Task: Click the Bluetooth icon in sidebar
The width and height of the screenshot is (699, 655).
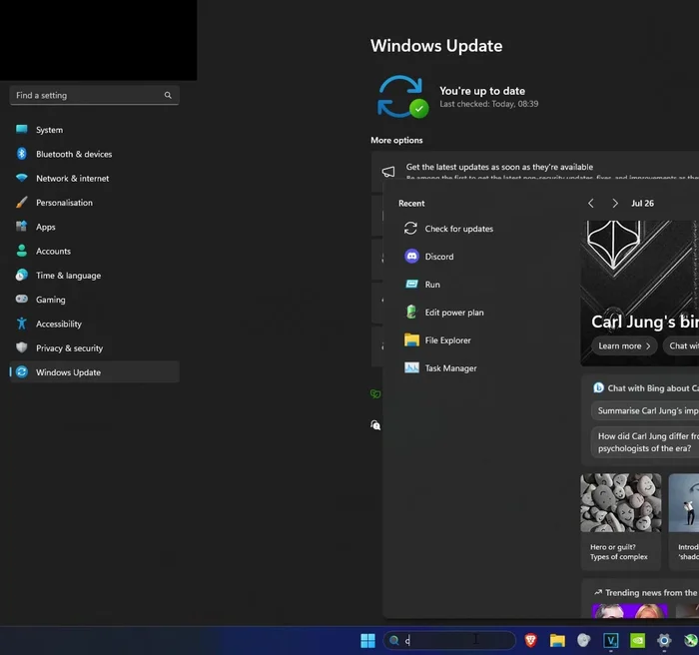Action: tap(21, 154)
